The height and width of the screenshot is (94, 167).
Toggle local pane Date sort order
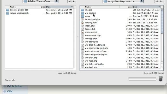(x=59, y=7)
